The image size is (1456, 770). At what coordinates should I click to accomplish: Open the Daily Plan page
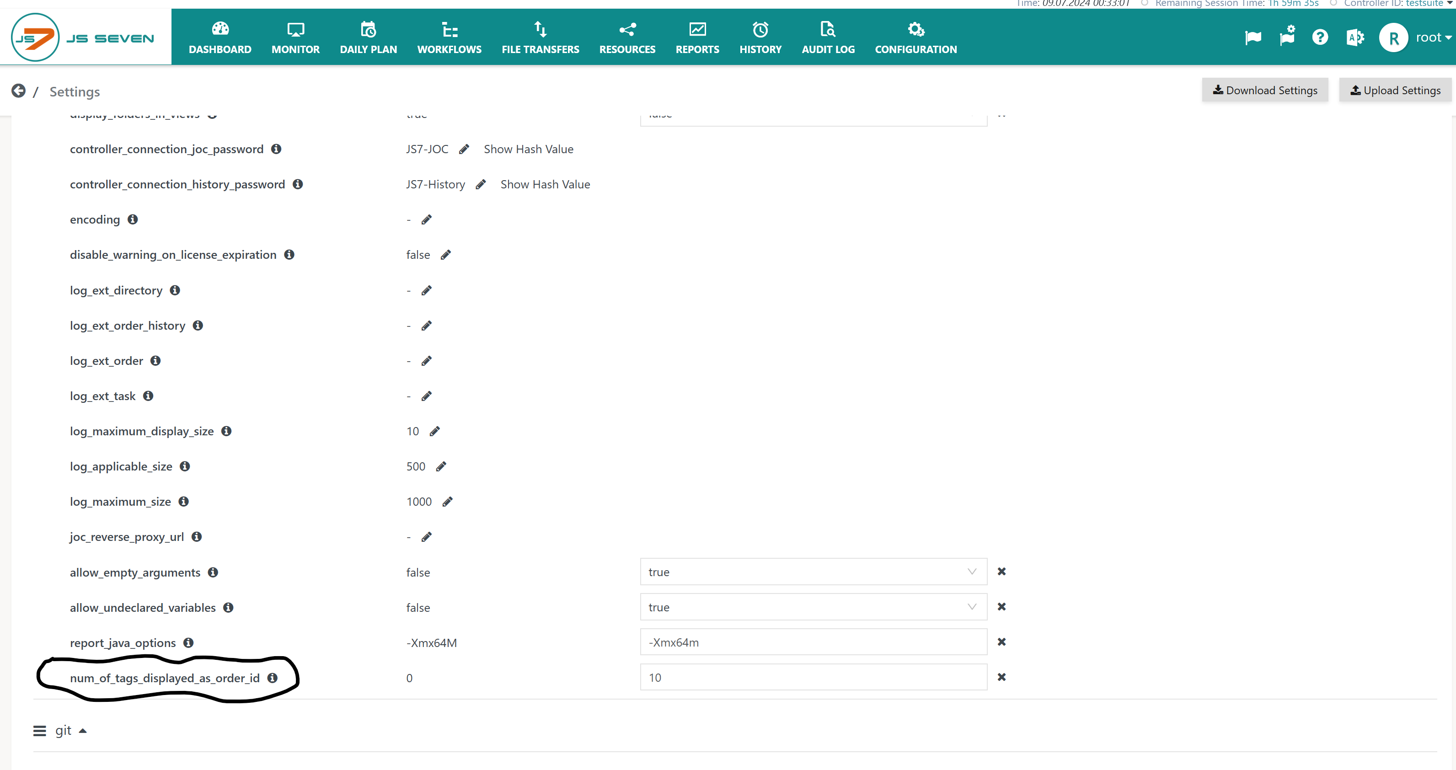[368, 37]
